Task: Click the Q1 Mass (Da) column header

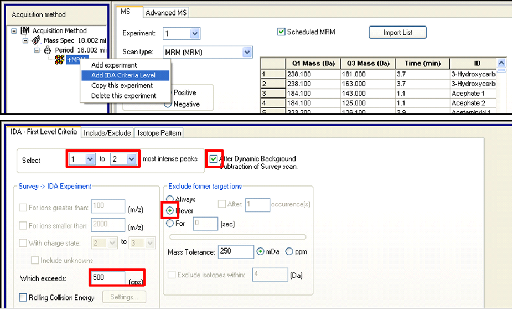Action: (x=313, y=64)
